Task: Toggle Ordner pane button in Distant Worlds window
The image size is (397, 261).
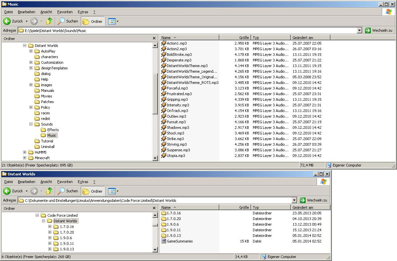Action: pos(93,191)
